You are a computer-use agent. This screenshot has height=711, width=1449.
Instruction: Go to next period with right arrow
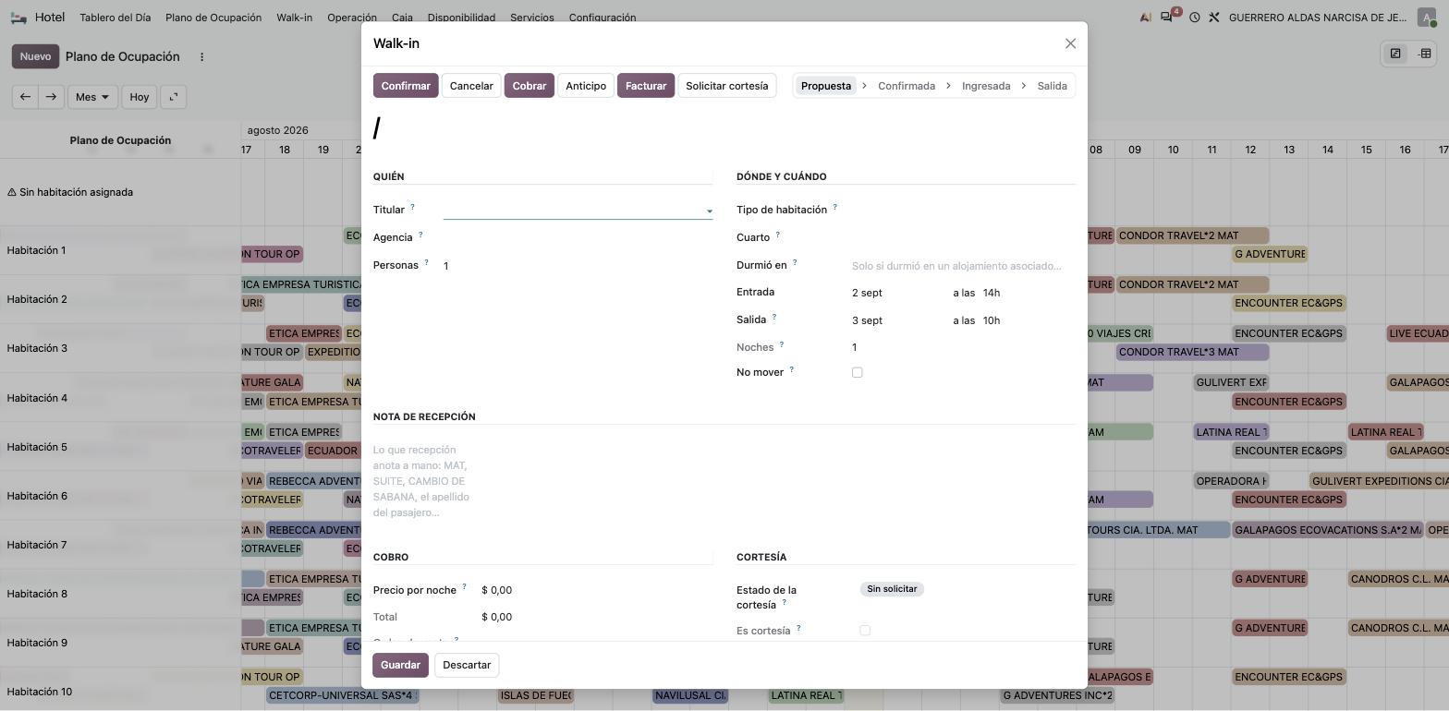(x=51, y=97)
